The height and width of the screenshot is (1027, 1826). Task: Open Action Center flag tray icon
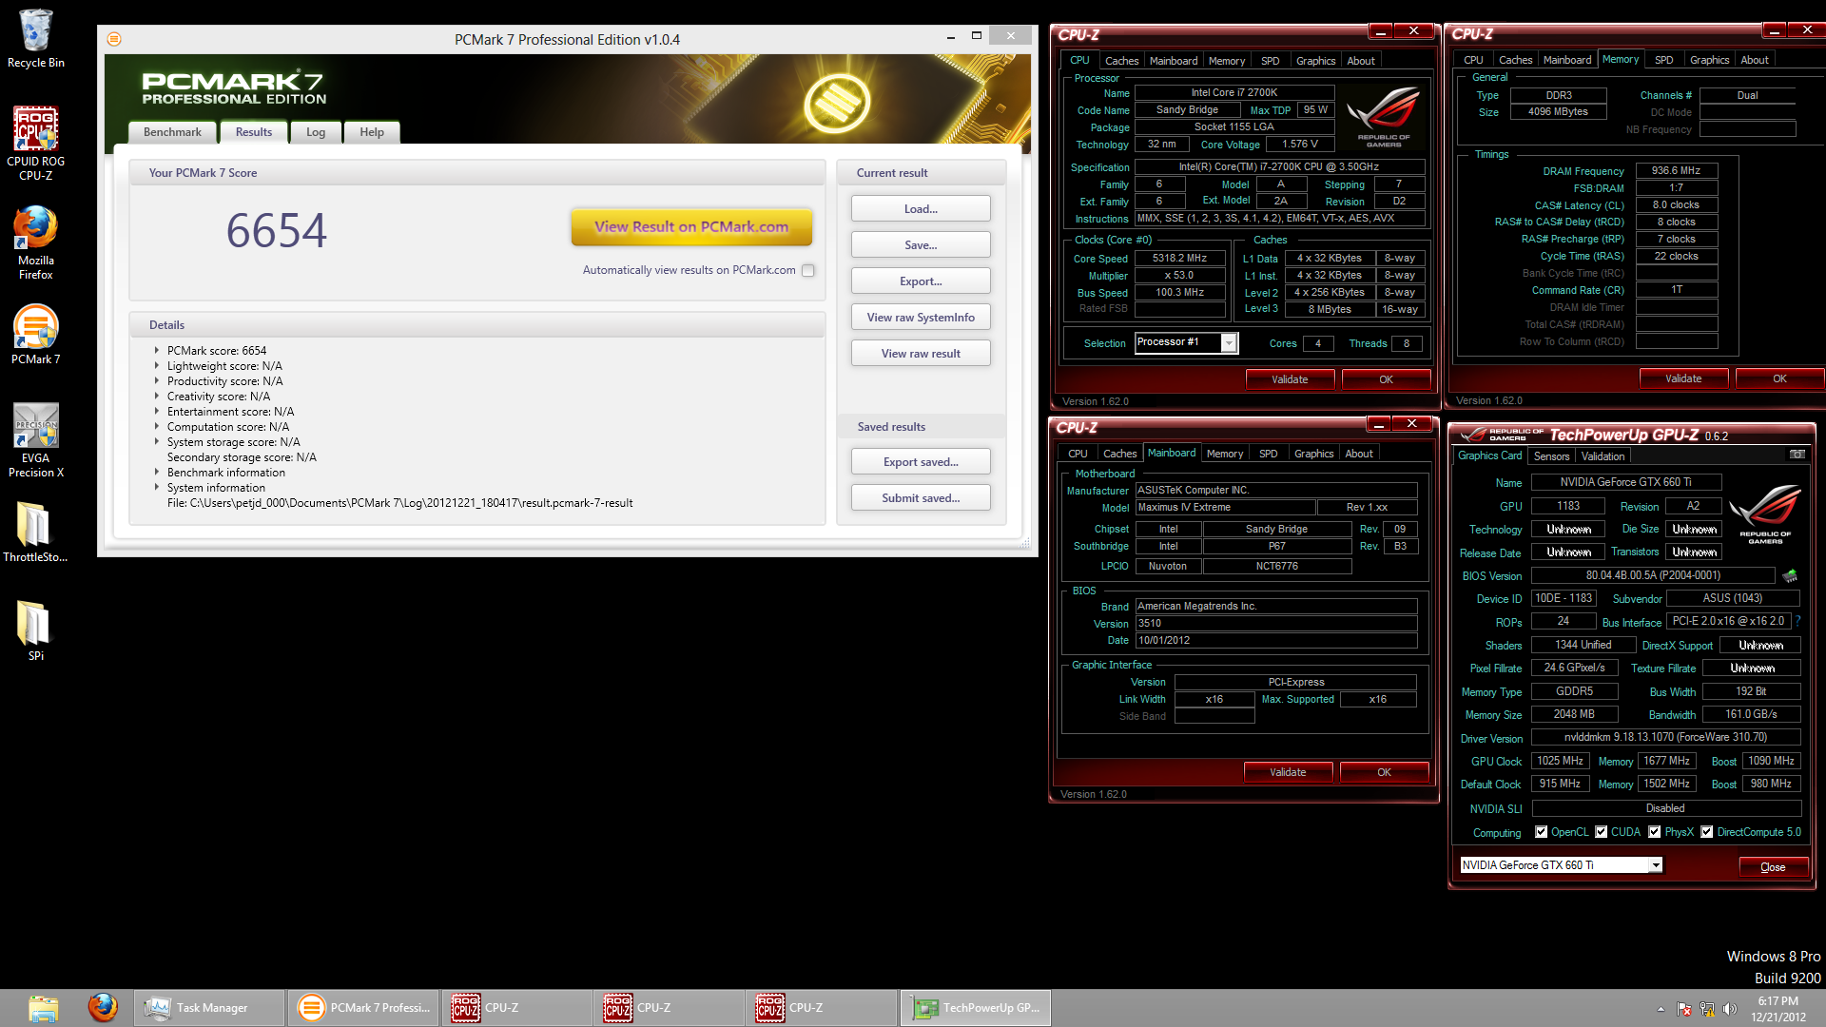1684,1009
